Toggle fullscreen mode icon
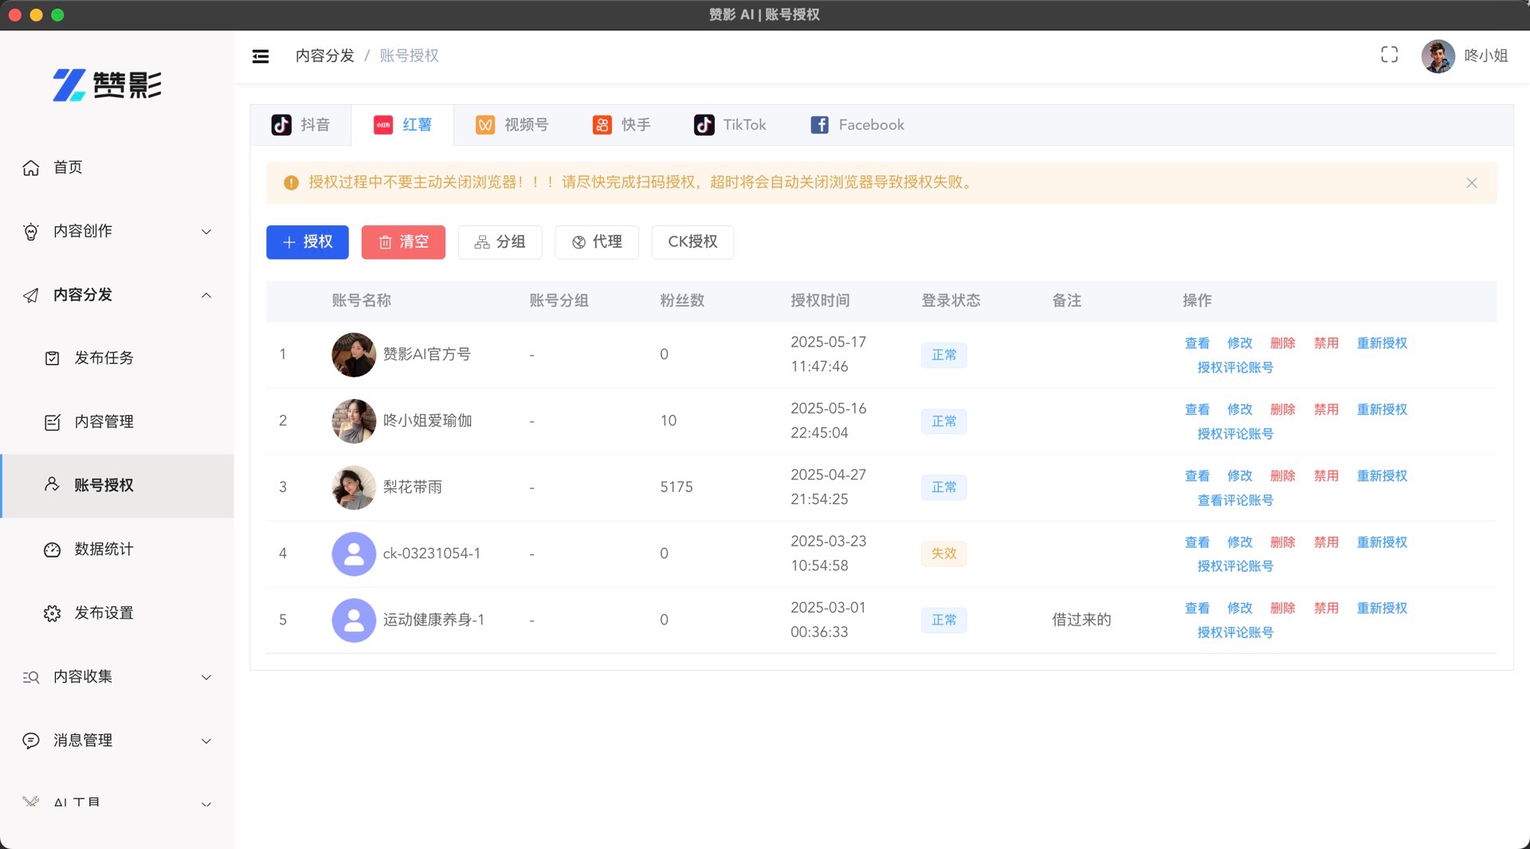The width and height of the screenshot is (1530, 849). pyautogui.click(x=1389, y=55)
